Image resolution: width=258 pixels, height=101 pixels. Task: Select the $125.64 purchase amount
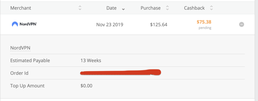(x=158, y=25)
